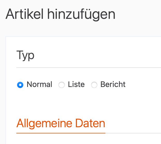Enable the Bericht radio button
This screenshot has width=161, height=144.
point(94,85)
